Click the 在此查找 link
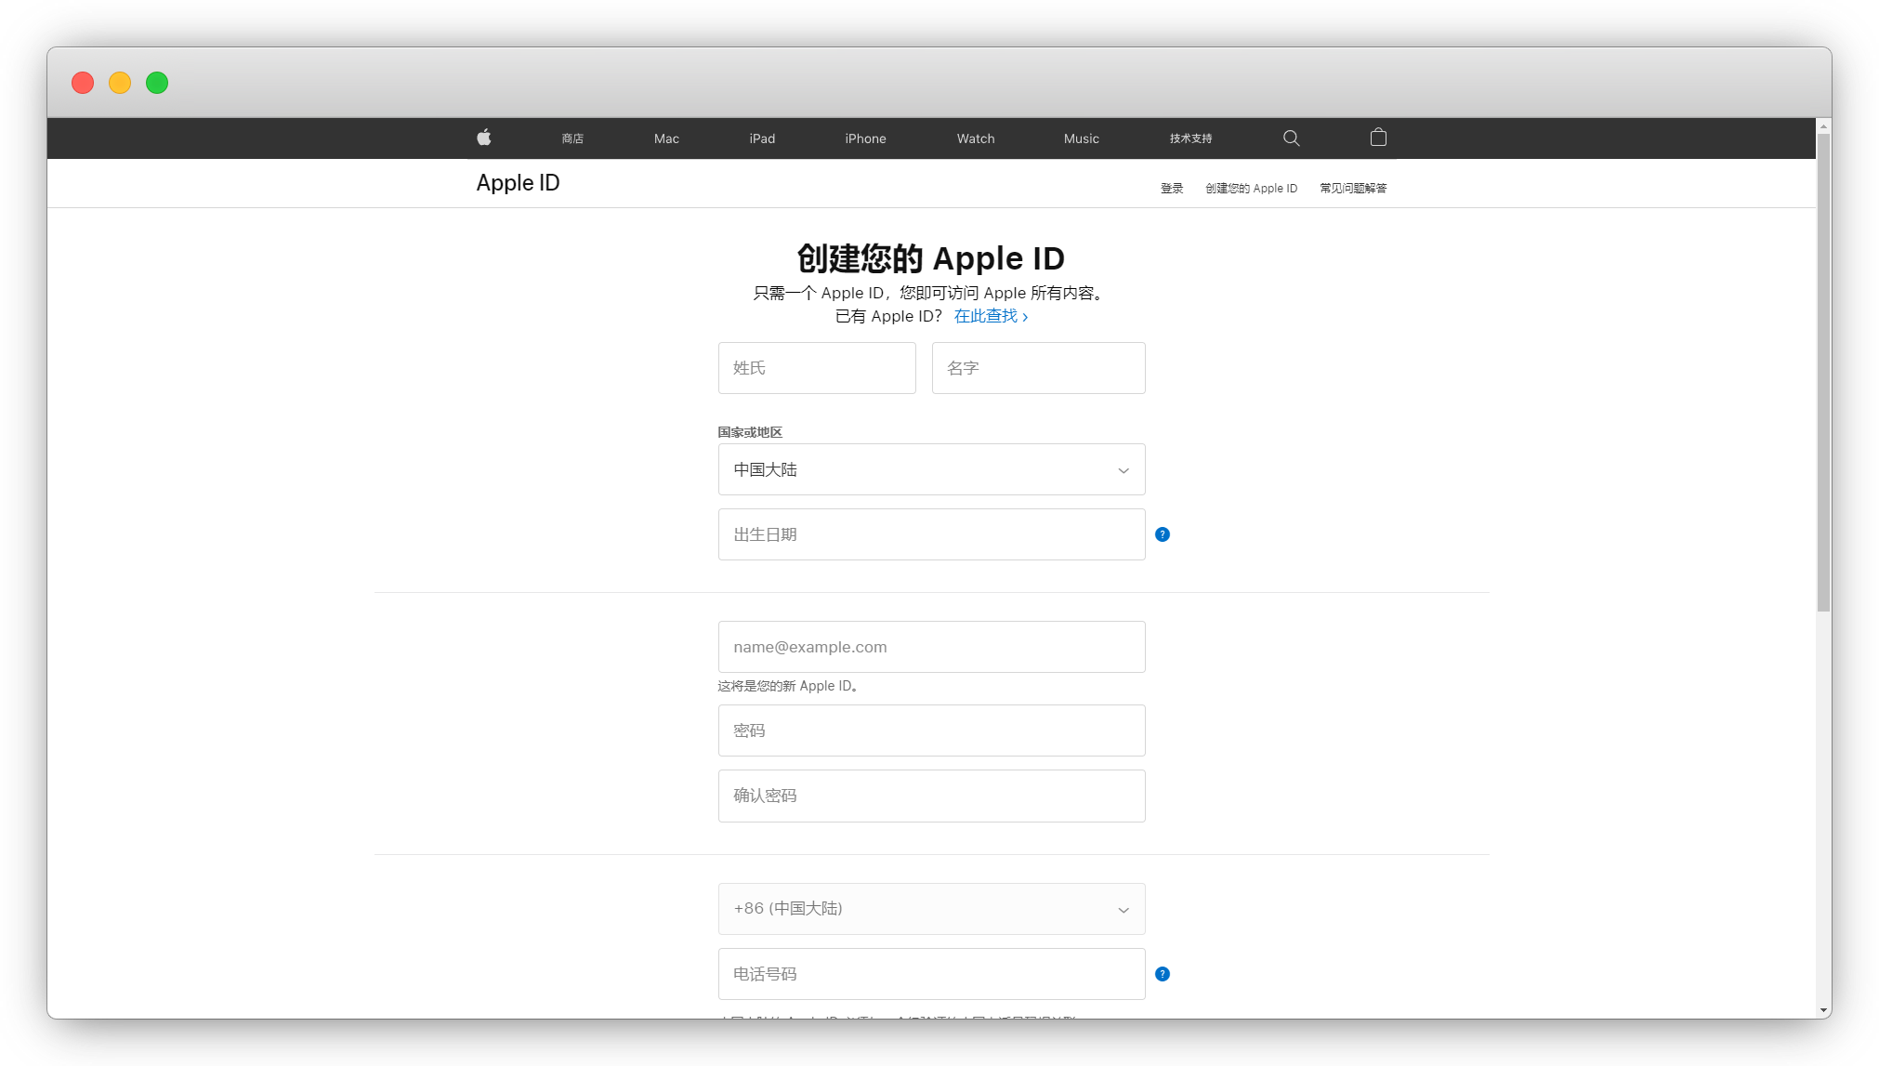Screen dimensions: 1879x1066 991,316
